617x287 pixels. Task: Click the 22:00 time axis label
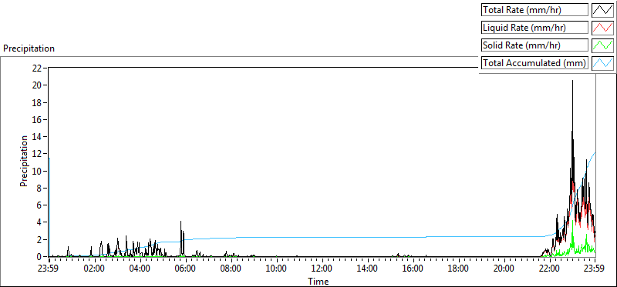tap(549, 269)
